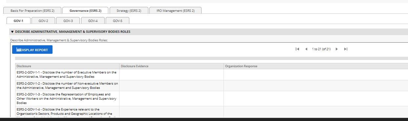
Task: Sort by Disclosure column header
Action: tap(67, 66)
